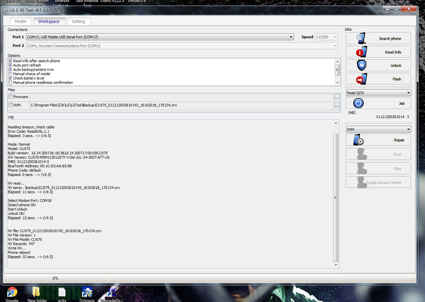Click 'Select Modem Port: COM18' log line
Viewport: 425px width, 302px height.
point(29,200)
